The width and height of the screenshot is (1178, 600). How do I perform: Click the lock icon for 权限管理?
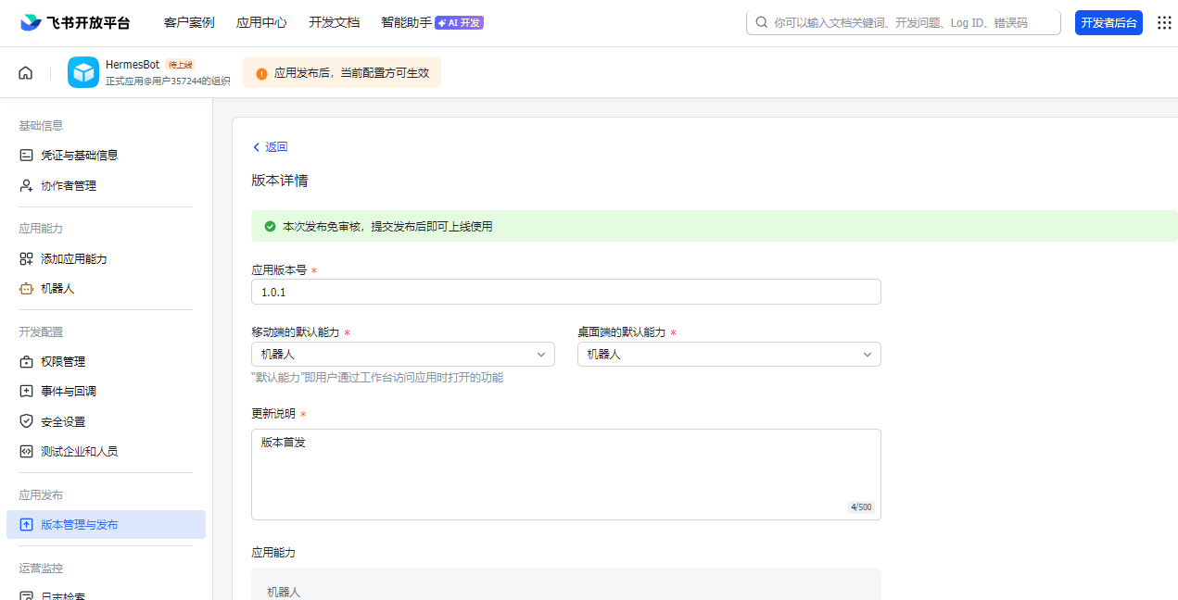pos(26,362)
